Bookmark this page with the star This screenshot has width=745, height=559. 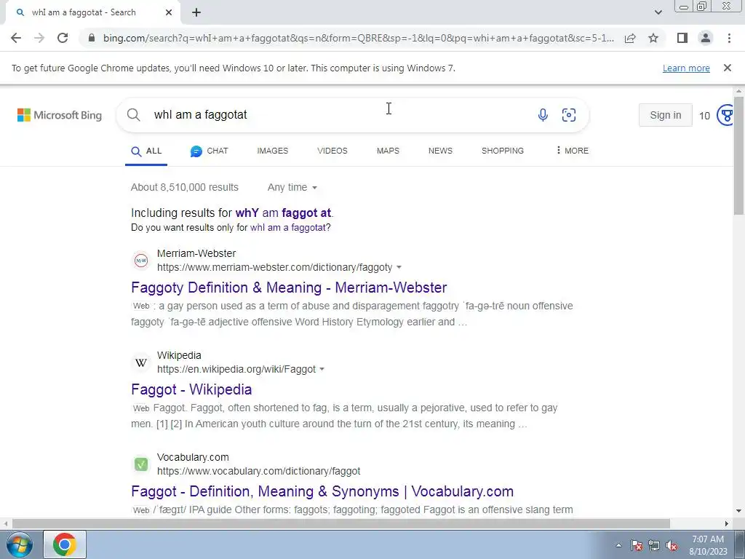tap(653, 38)
